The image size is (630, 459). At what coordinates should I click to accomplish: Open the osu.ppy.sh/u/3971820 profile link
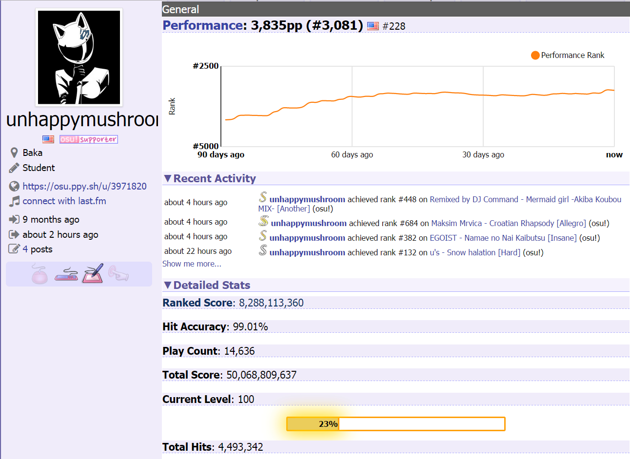click(x=84, y=186)
